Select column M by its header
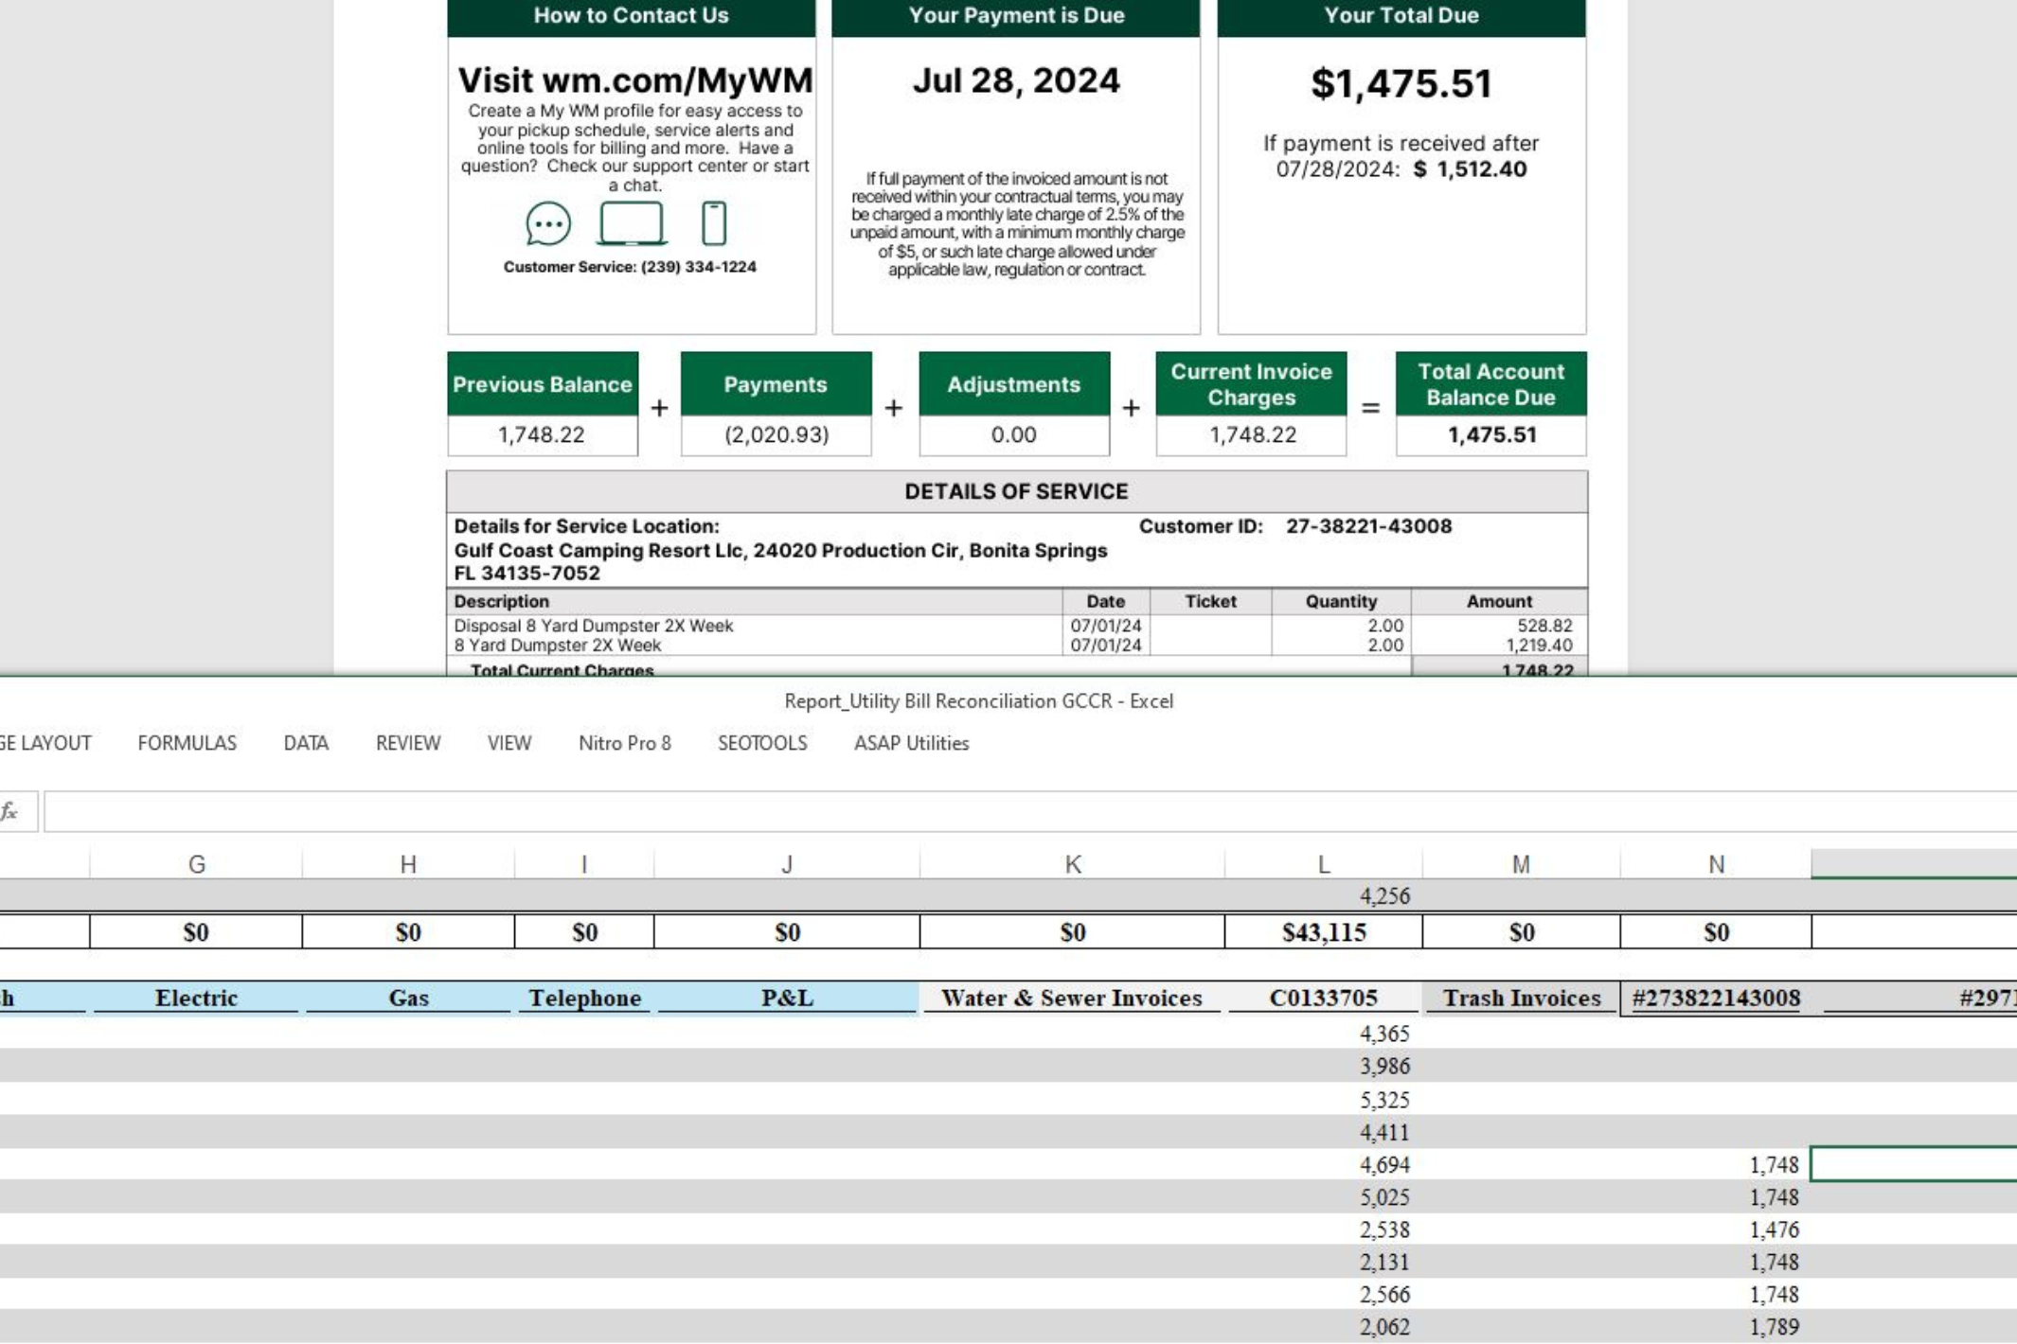Screen dimensions: 2017x1344 tap(1521, 864)
